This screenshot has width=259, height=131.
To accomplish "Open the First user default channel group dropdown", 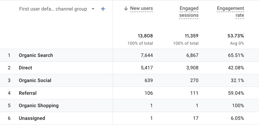I will (93, 9).
